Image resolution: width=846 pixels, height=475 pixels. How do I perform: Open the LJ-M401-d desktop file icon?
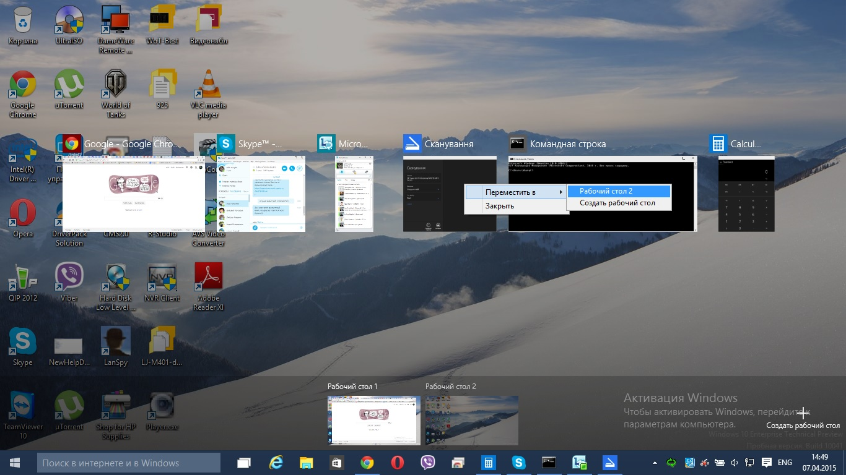pyautogui.click(x=162, y=347)
